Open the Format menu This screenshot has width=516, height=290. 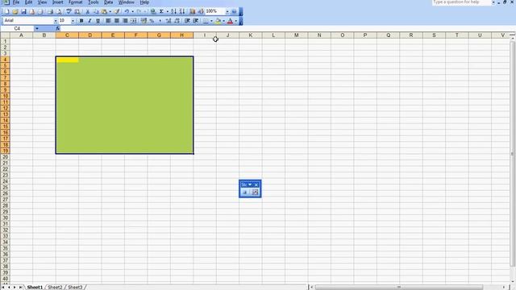pyautogui.click(x=75, y=2)
